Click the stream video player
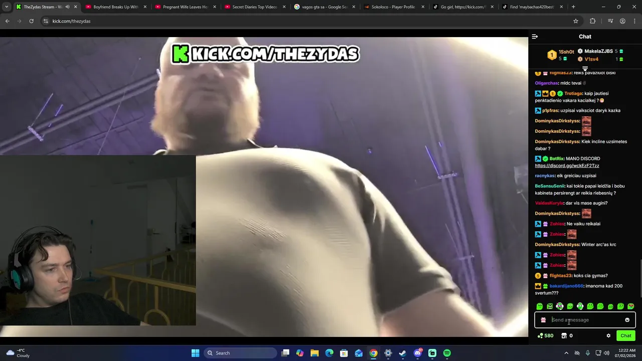Image resolution: width=642 pixels, height=361 pixels. pos(264,186)
